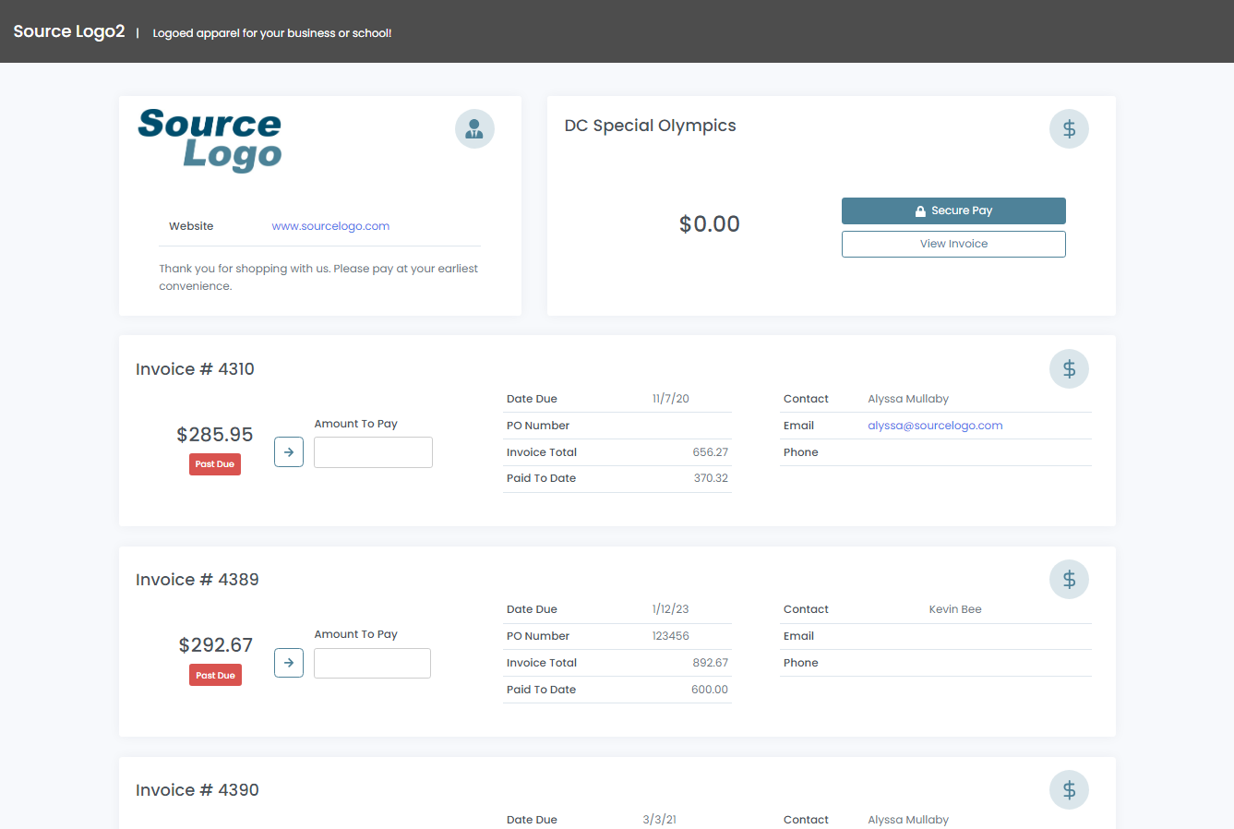Click the dollar icon on DC Special Olympics card
The width and height of the screenshot is (1234, 829).
tap(1069, 128)
